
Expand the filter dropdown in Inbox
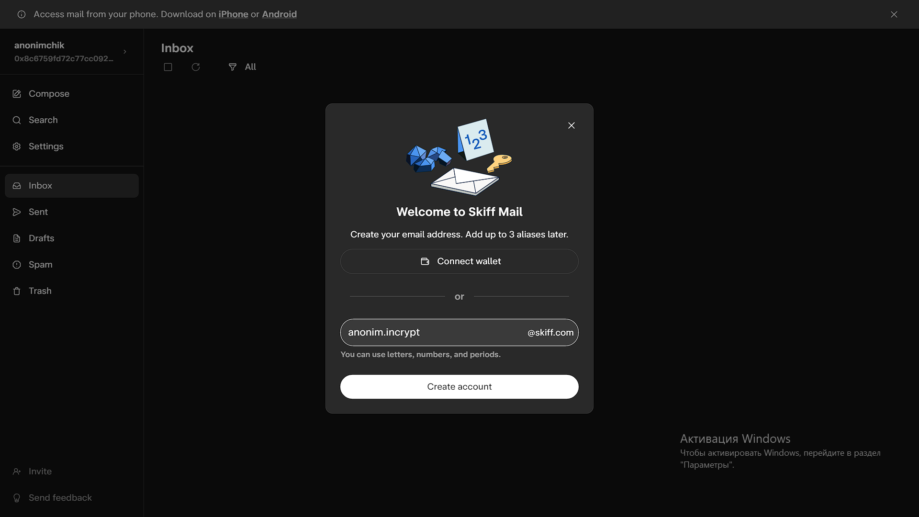tap(242, 67)
